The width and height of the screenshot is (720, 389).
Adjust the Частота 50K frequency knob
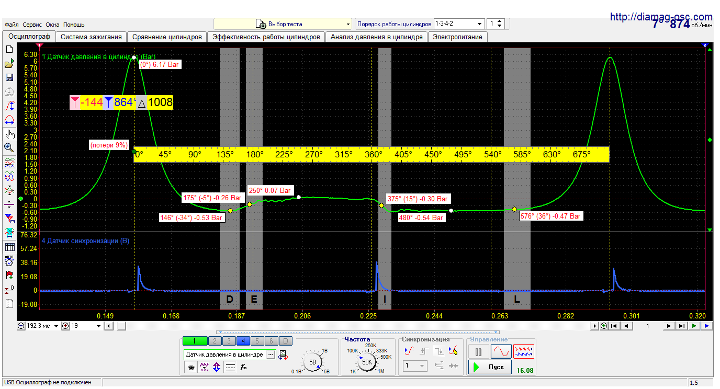(x=367, y=362)
